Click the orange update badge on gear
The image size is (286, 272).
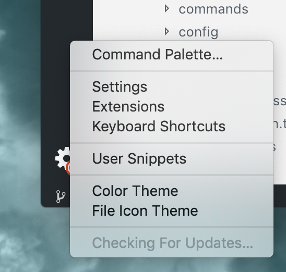(x=68, y=168)
